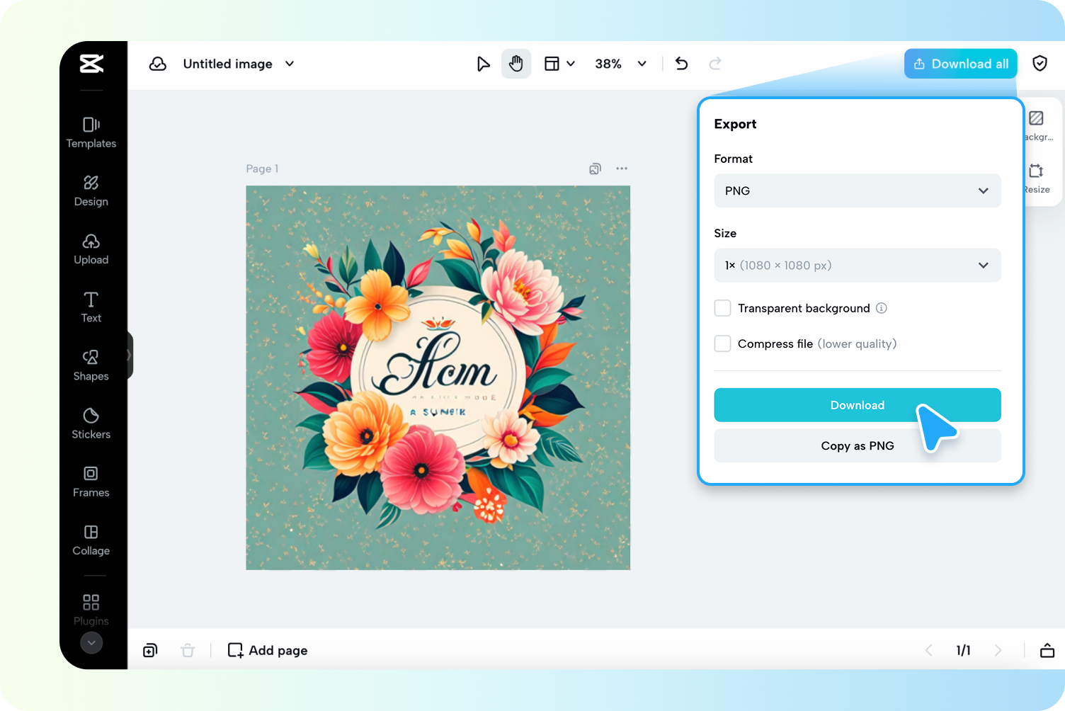
Task: Open Page 1 options via three dots
Action: click(x=622, y=169)
